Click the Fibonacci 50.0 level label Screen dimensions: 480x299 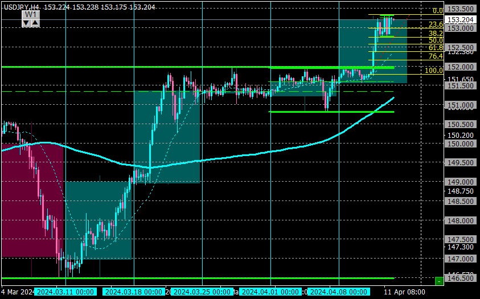pyautogui.click(x=436, y=40)
